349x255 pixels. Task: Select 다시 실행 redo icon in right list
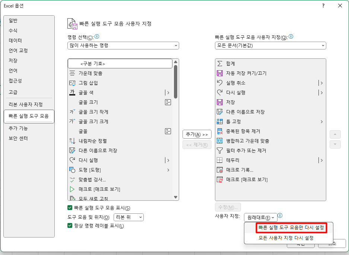(x=220, y=93)
